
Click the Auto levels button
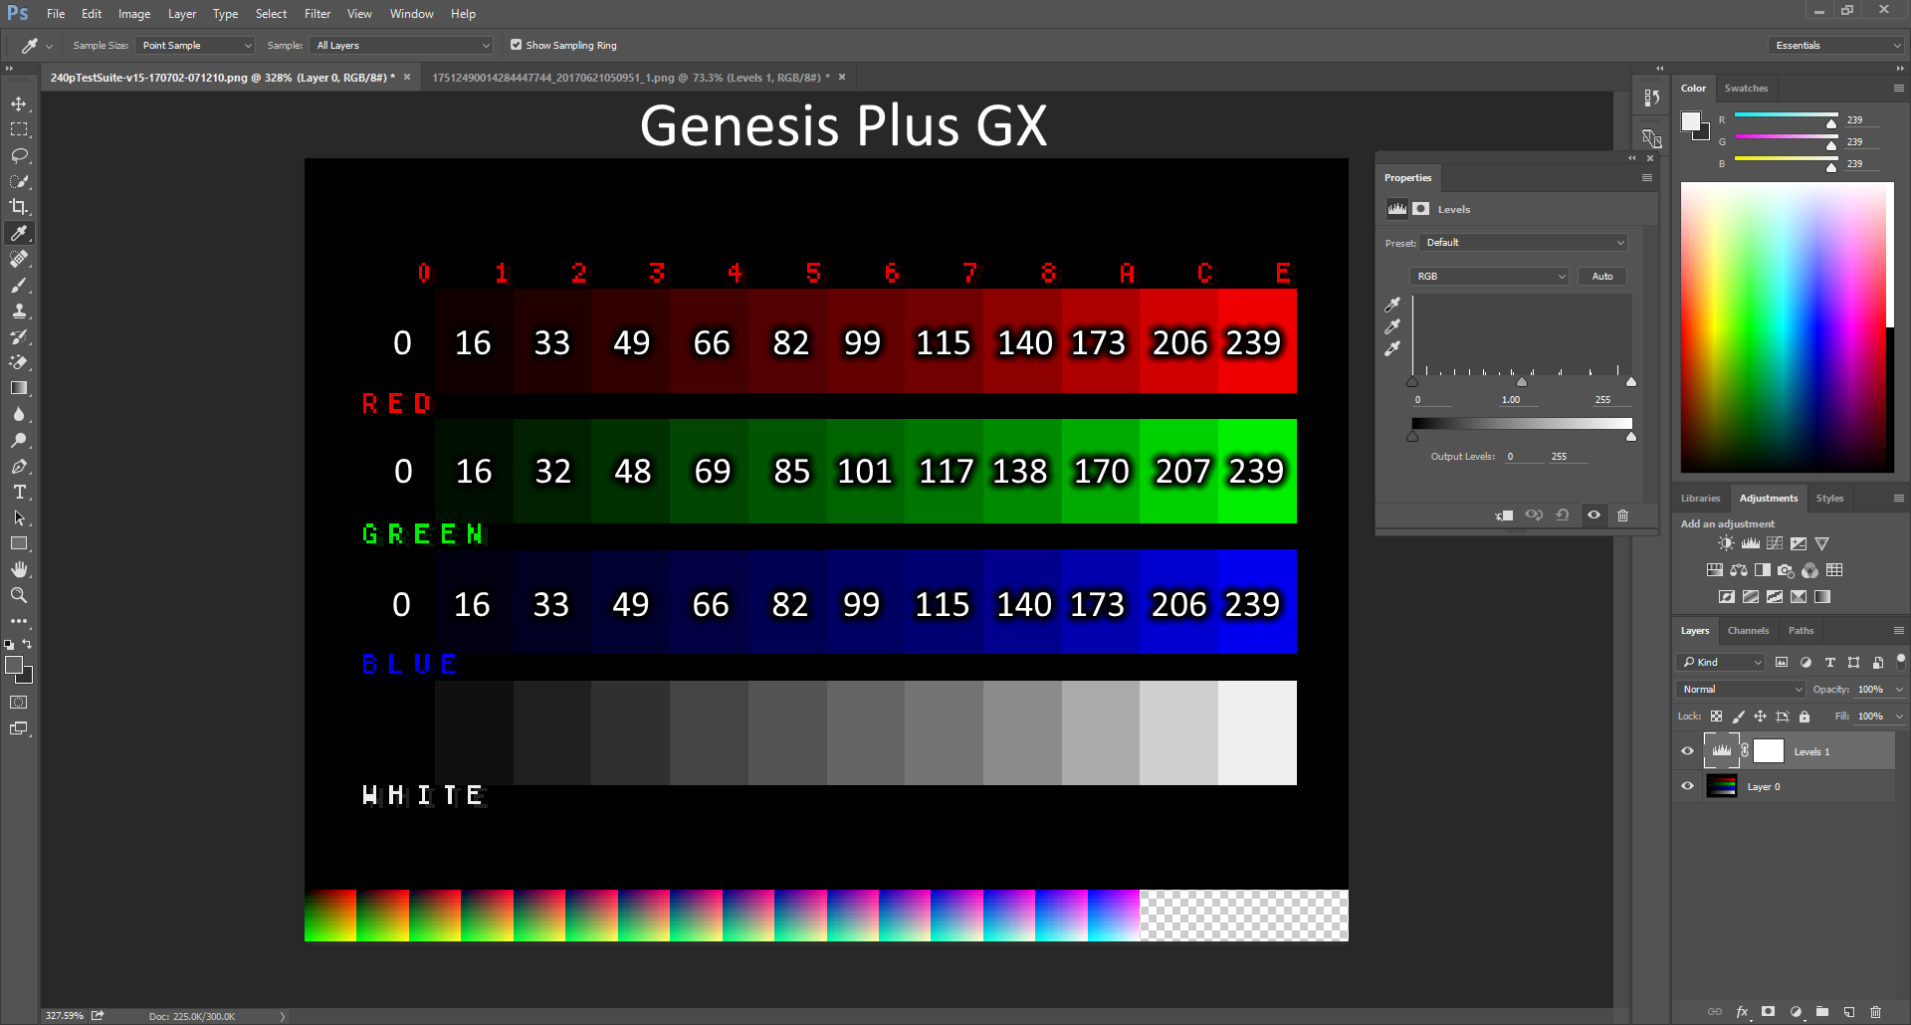[x=1602, y=277]
